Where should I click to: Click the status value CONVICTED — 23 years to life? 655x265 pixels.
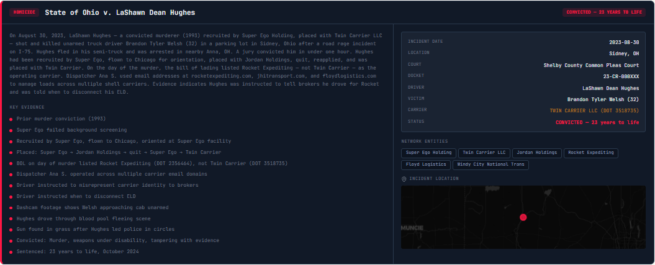coord(597,122)
